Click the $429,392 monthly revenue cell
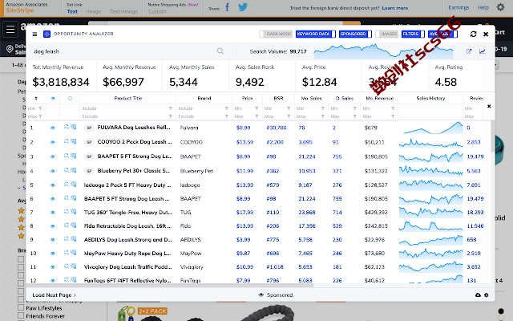The height and width of the screenshot is (321, 513). pyautogui.click(x=376, y=212)
